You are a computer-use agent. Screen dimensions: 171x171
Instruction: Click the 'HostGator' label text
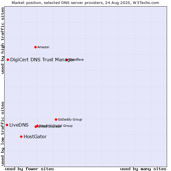point(35,137)
